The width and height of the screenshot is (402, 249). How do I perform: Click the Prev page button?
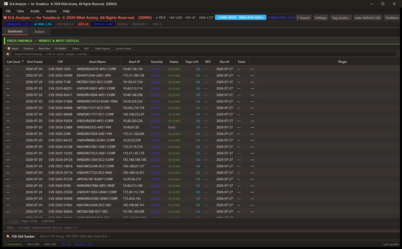tap(14, 222)
